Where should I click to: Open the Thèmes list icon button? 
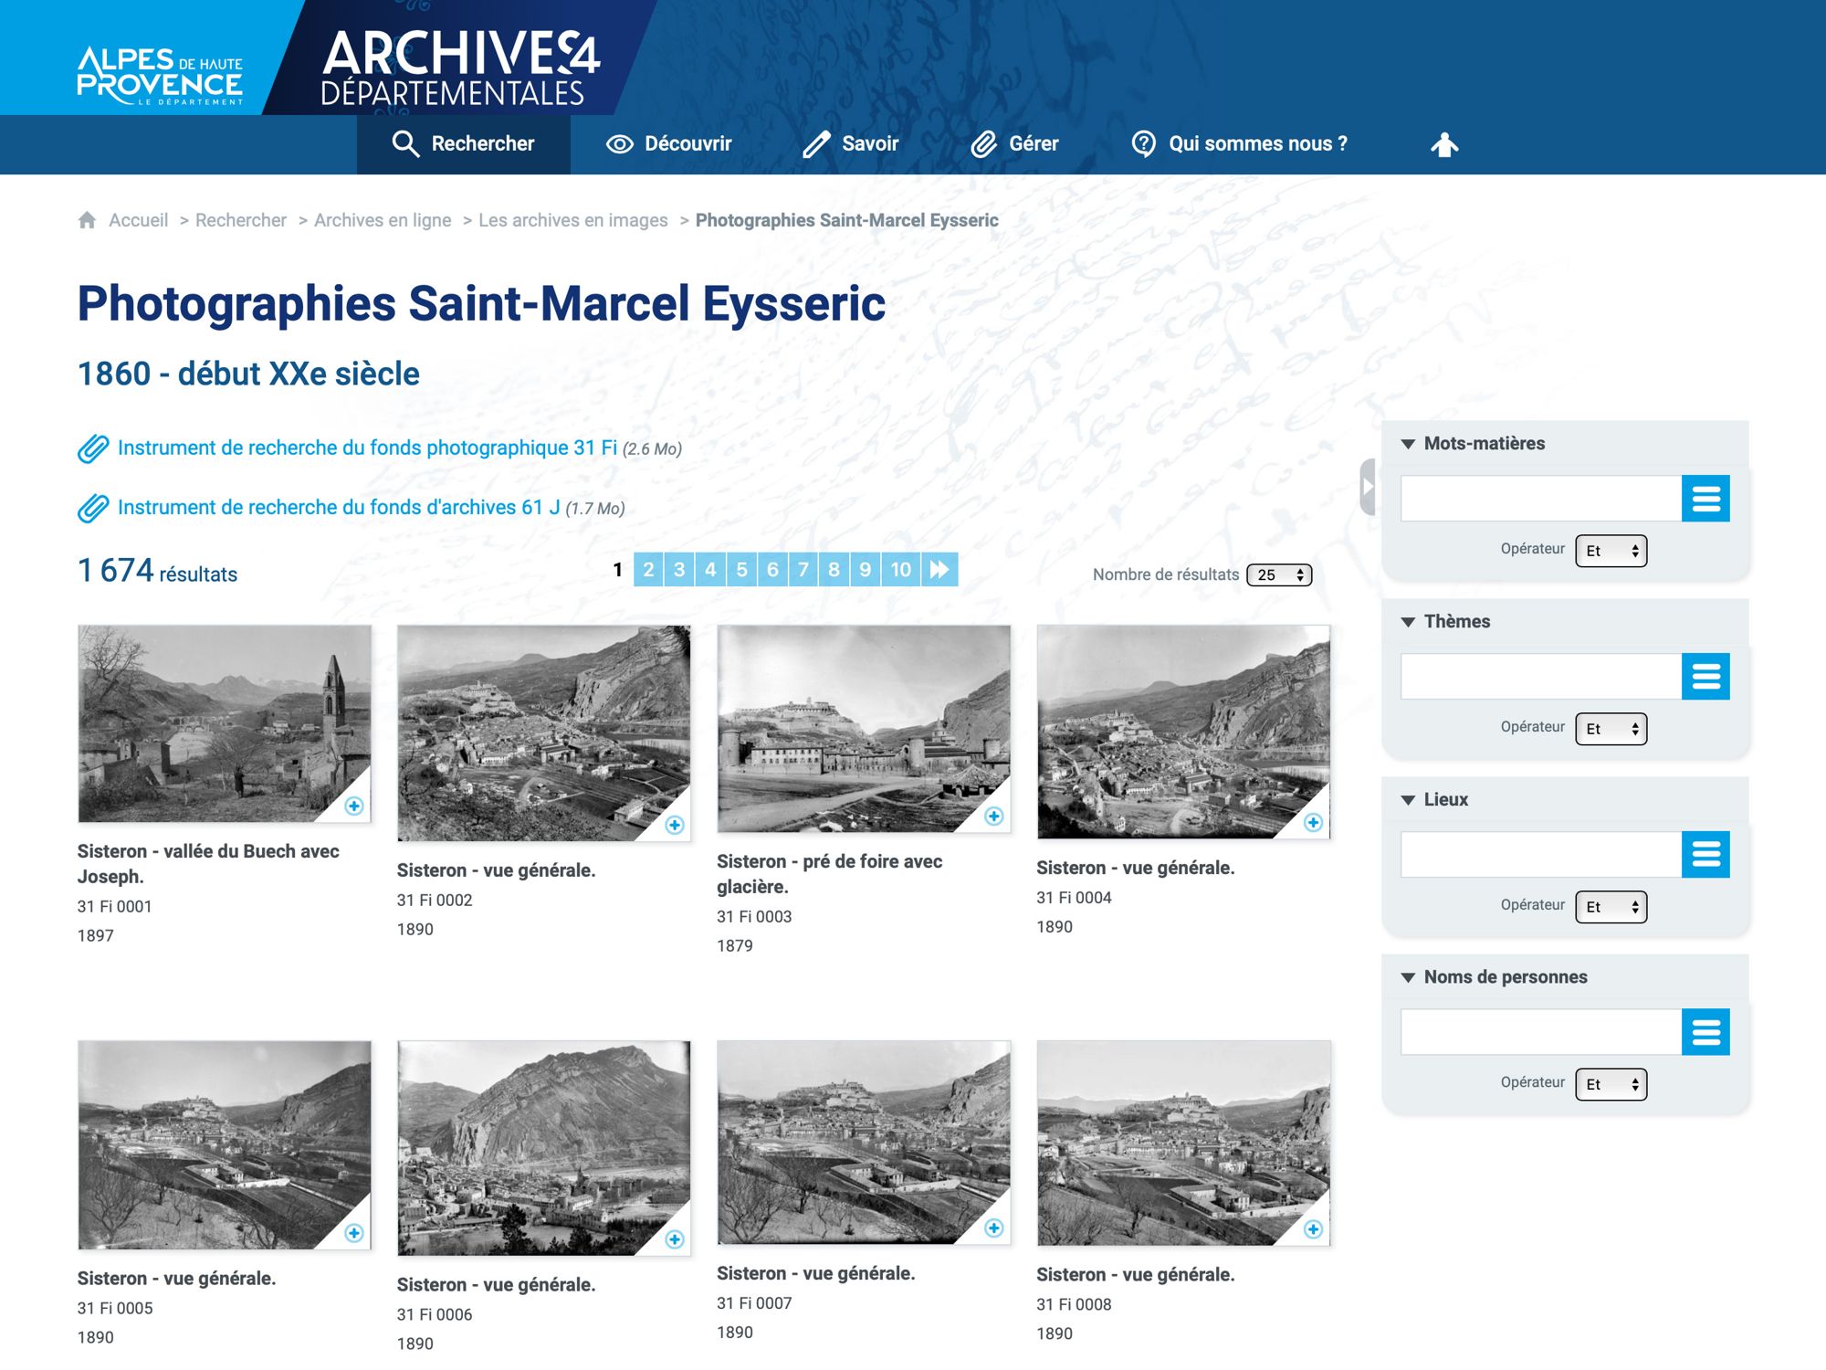(1705, 677)
